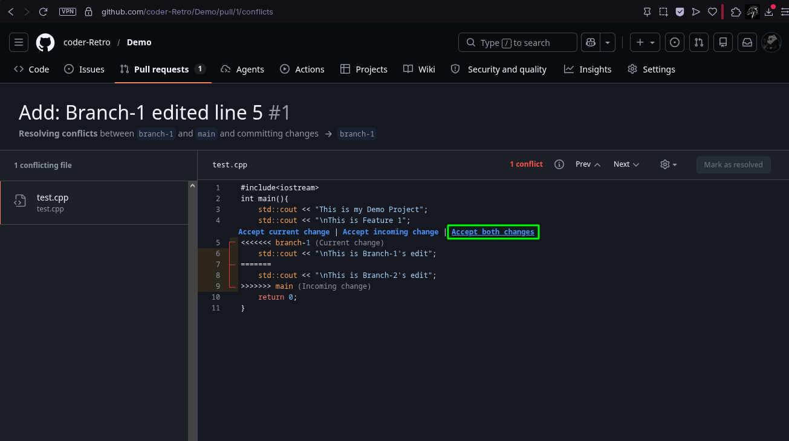Click the conflict info icon
The width and height of the screenshot is (789, 441).
[x=559, y=164]
